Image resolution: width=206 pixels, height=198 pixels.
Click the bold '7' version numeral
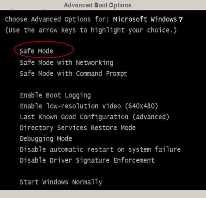[181, 20]
